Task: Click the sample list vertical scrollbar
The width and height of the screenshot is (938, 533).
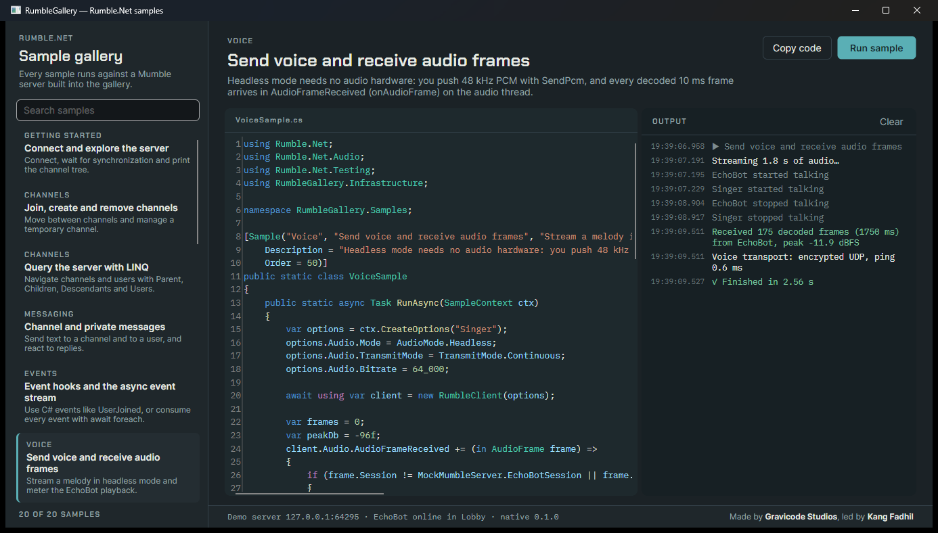Action: click(x=198, y=191)
